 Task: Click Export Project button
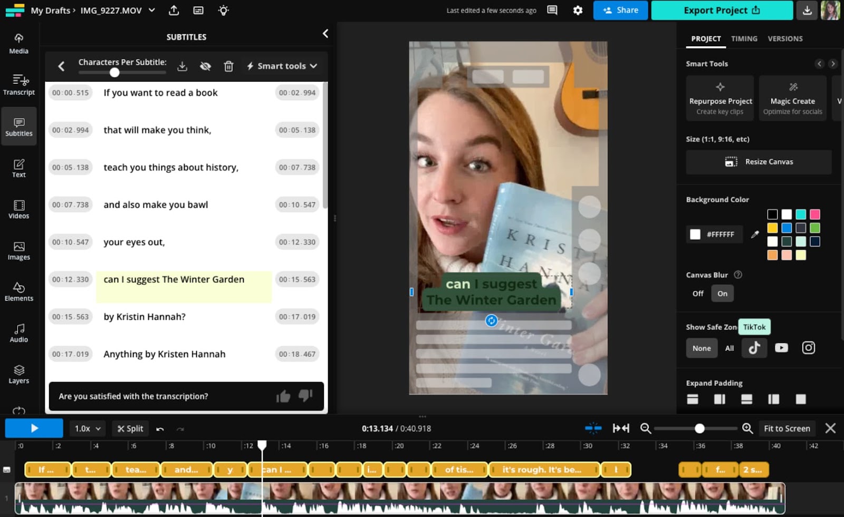point(722,10)
